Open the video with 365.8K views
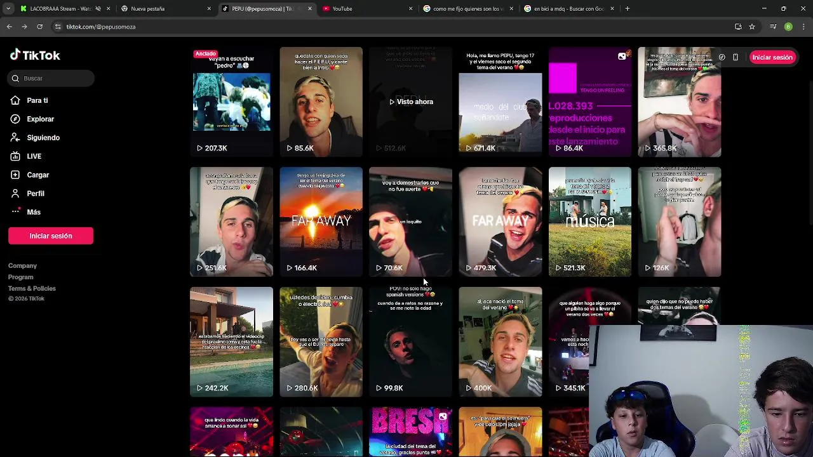The height and width of the screenshot is (457, 813). 680,102
